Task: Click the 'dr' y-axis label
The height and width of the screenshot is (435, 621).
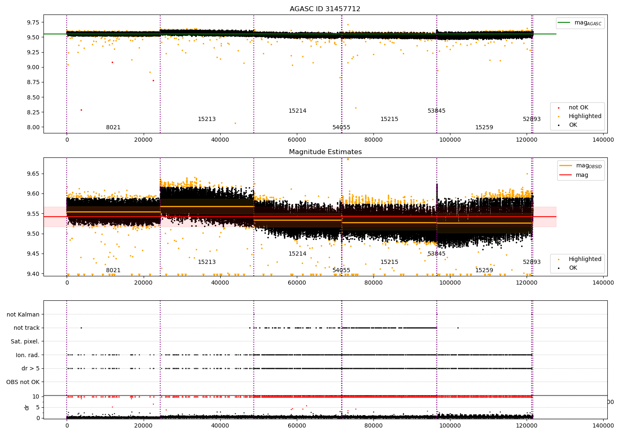Action: click(27, 407)
